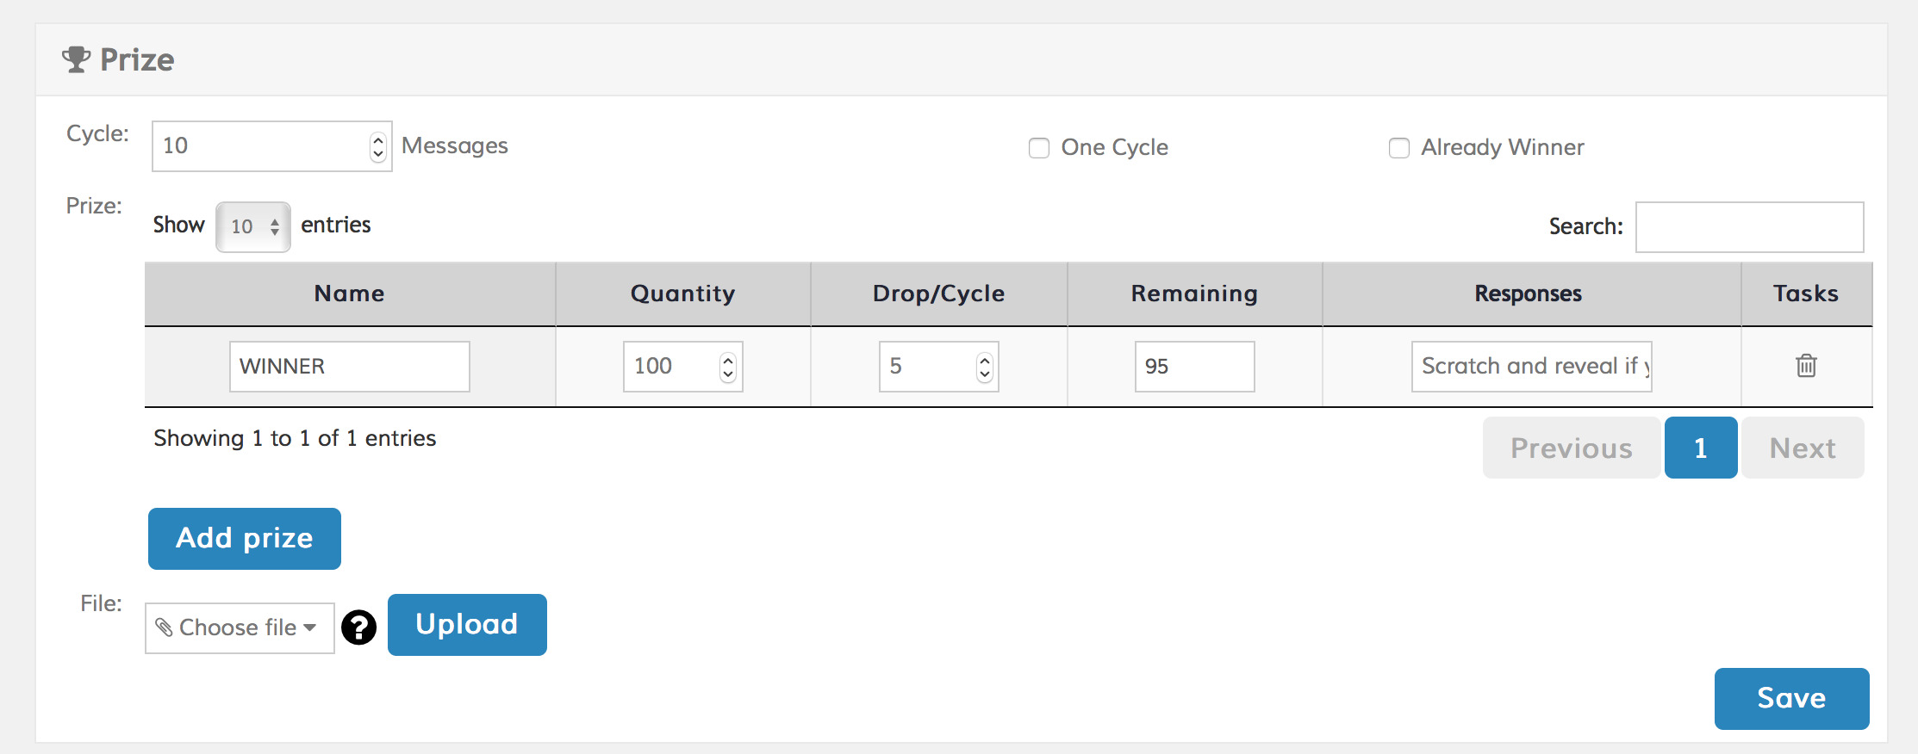The image size is (1918, 754).
Task: Open the Show entries dropdown
Action: click(x=252, y=226)
